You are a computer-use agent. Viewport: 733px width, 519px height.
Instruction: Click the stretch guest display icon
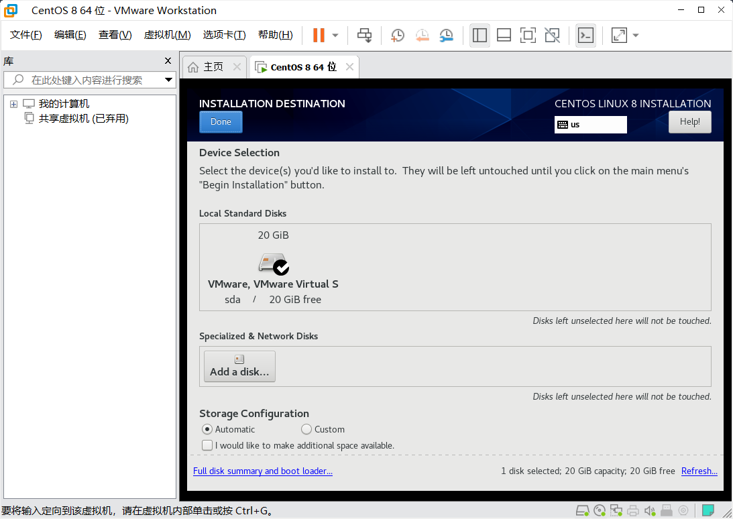[619, 35]
